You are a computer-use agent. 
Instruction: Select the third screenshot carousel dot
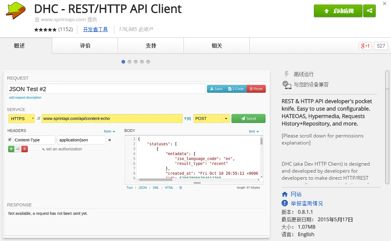pos(136,62)
